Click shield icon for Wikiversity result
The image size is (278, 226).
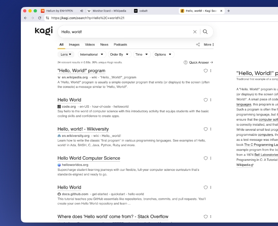click(205, 129)
